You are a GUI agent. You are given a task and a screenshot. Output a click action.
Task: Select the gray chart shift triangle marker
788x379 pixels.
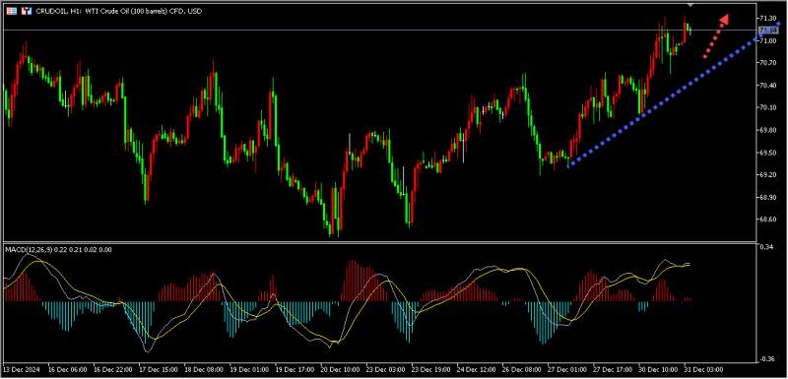690,4
